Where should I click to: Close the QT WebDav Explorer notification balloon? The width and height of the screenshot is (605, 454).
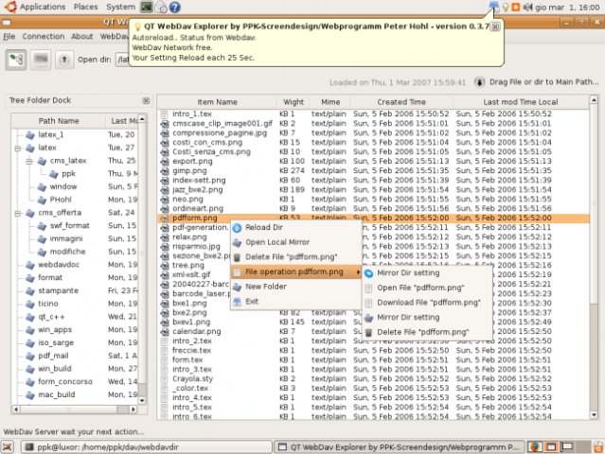[x=495, y=26]
